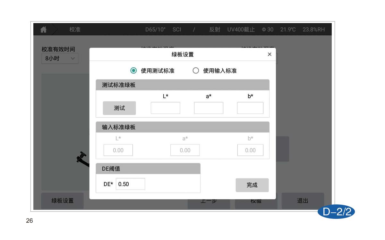The height and width of the screenshot is (240, 385).
Task: Click the SCI mode indicator in header
Action: click(x=177, y=30)
